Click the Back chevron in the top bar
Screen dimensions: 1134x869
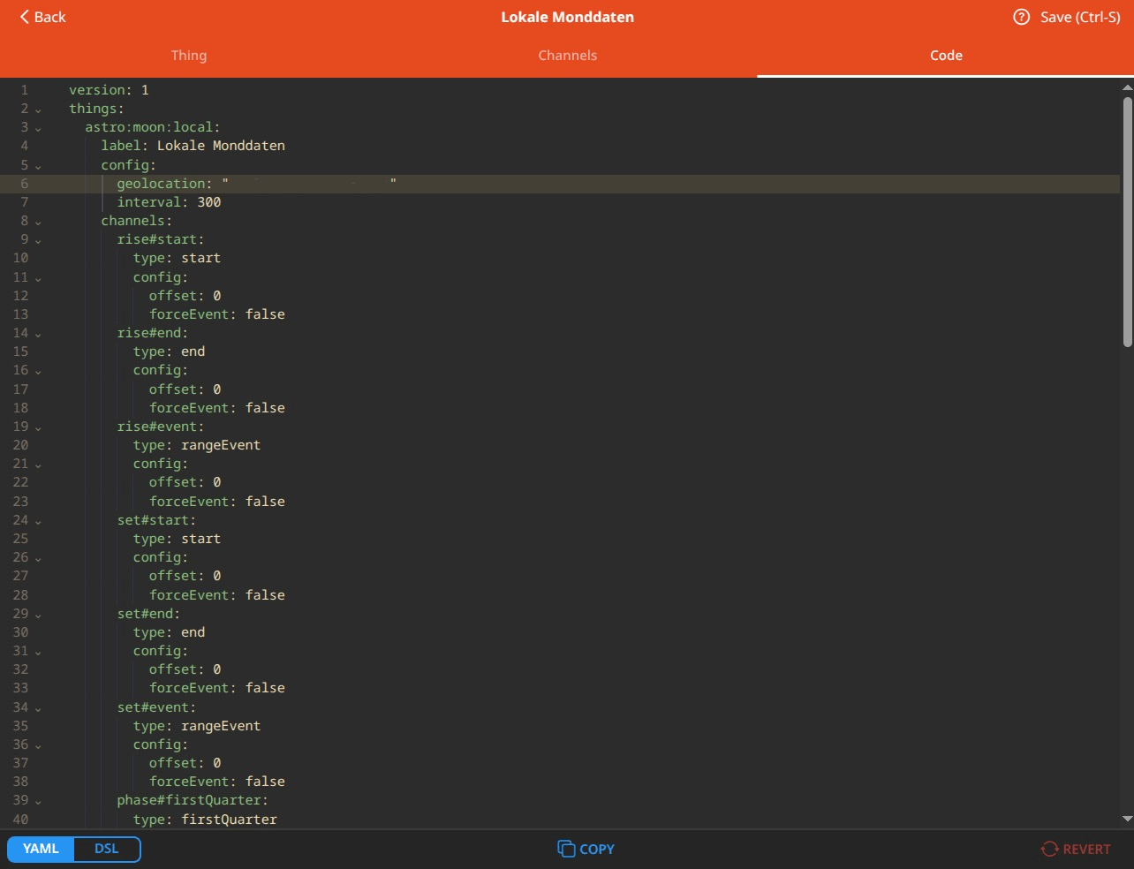[x=22, y=16]
